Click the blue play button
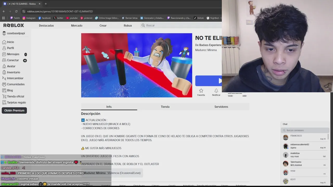Screen dimensions: 333x187 (x=209, y=81)
